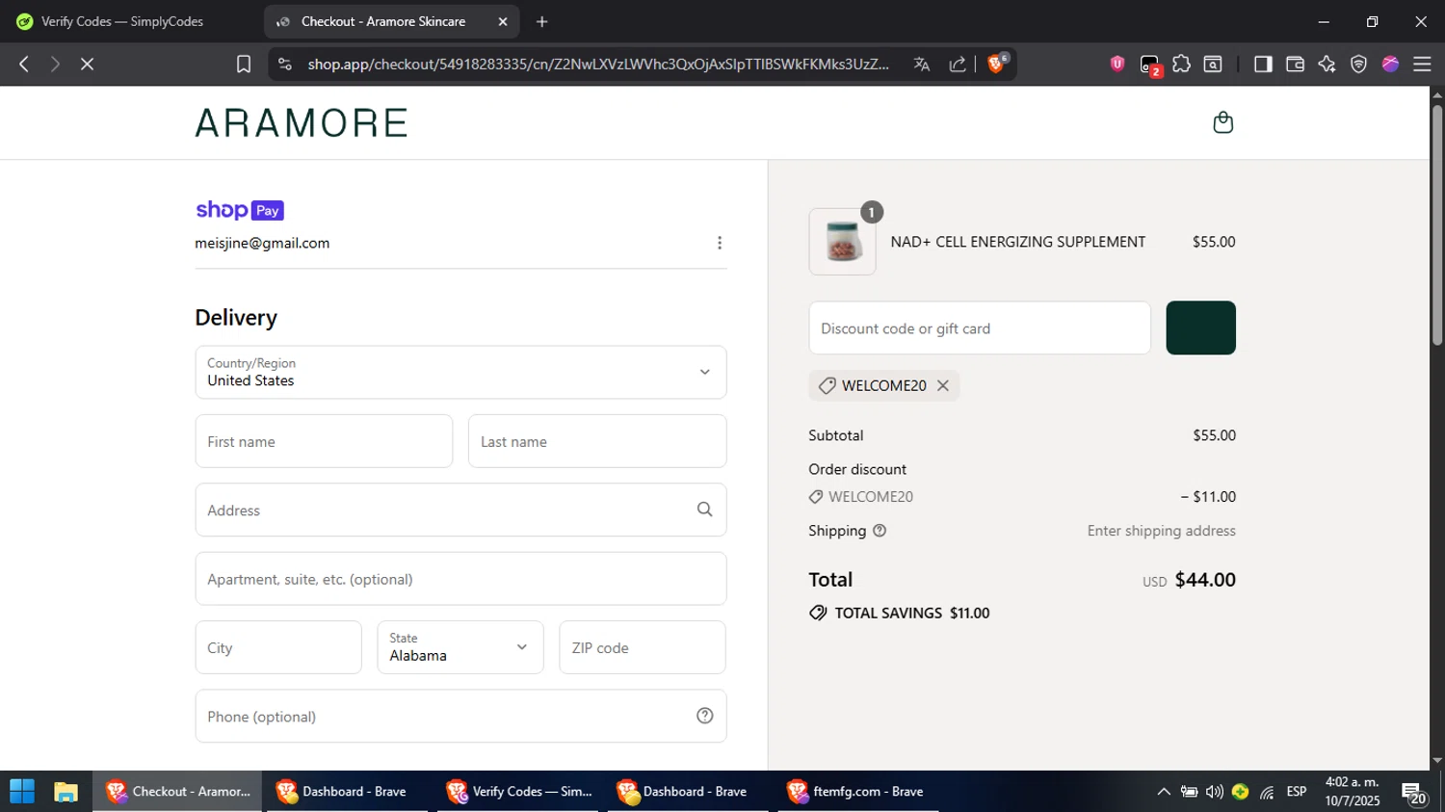Focus the Discount code or gift card field

click(x=980, y=327)
